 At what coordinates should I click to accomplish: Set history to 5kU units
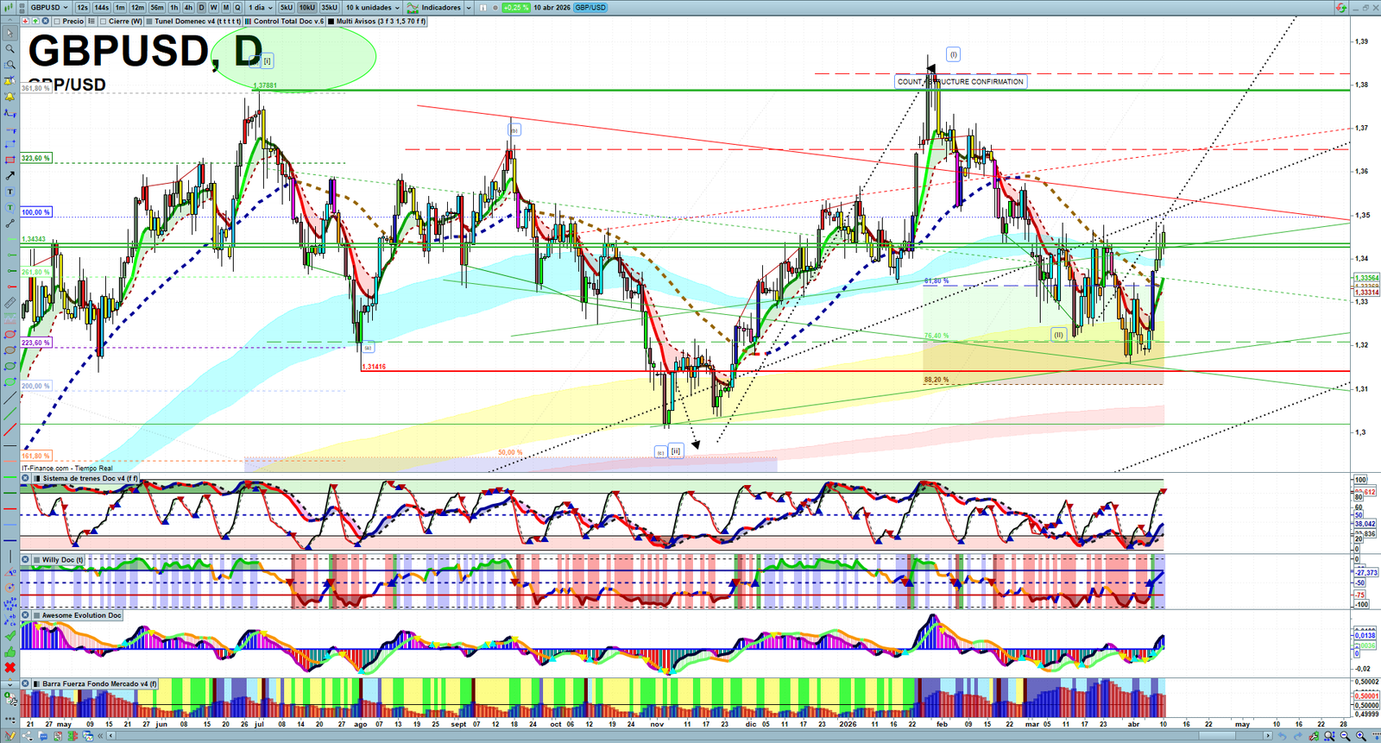tap(286, 7)
